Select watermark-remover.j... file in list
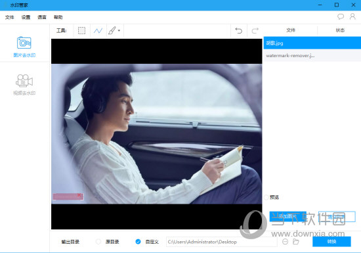This screenshot has height=253, width=361. coord(312,56)
